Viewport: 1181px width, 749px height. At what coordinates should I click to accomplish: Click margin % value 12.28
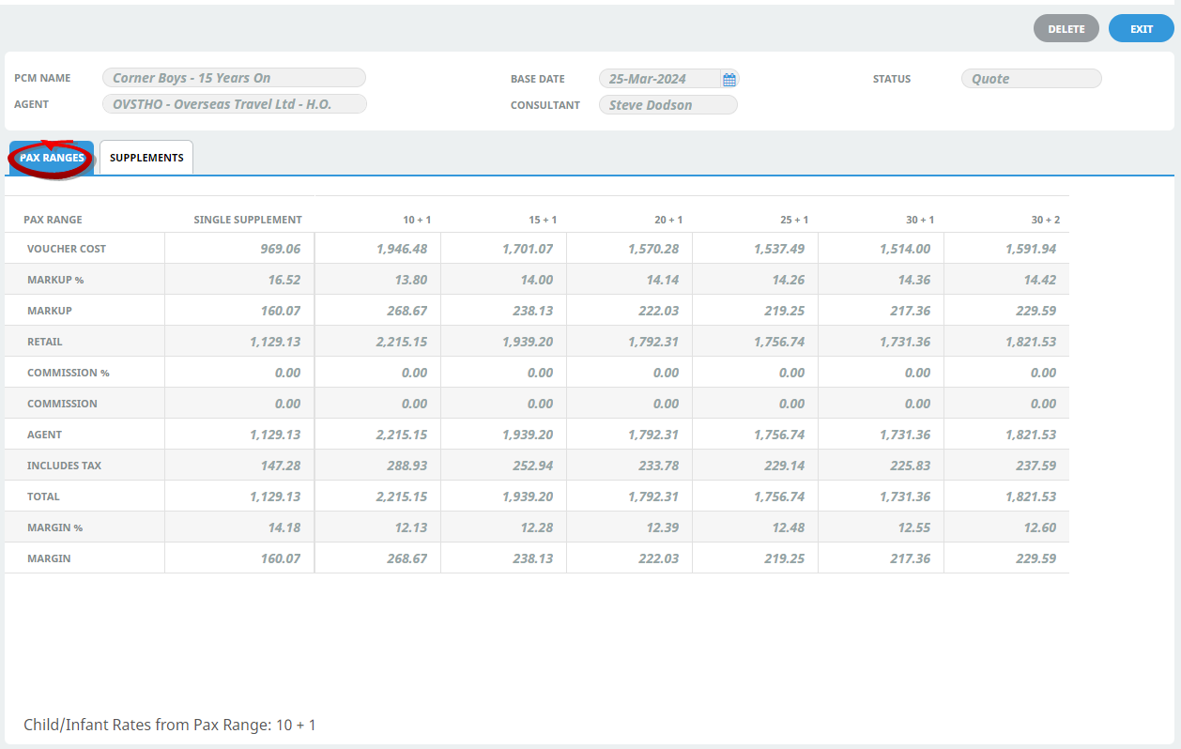(536, 527)
